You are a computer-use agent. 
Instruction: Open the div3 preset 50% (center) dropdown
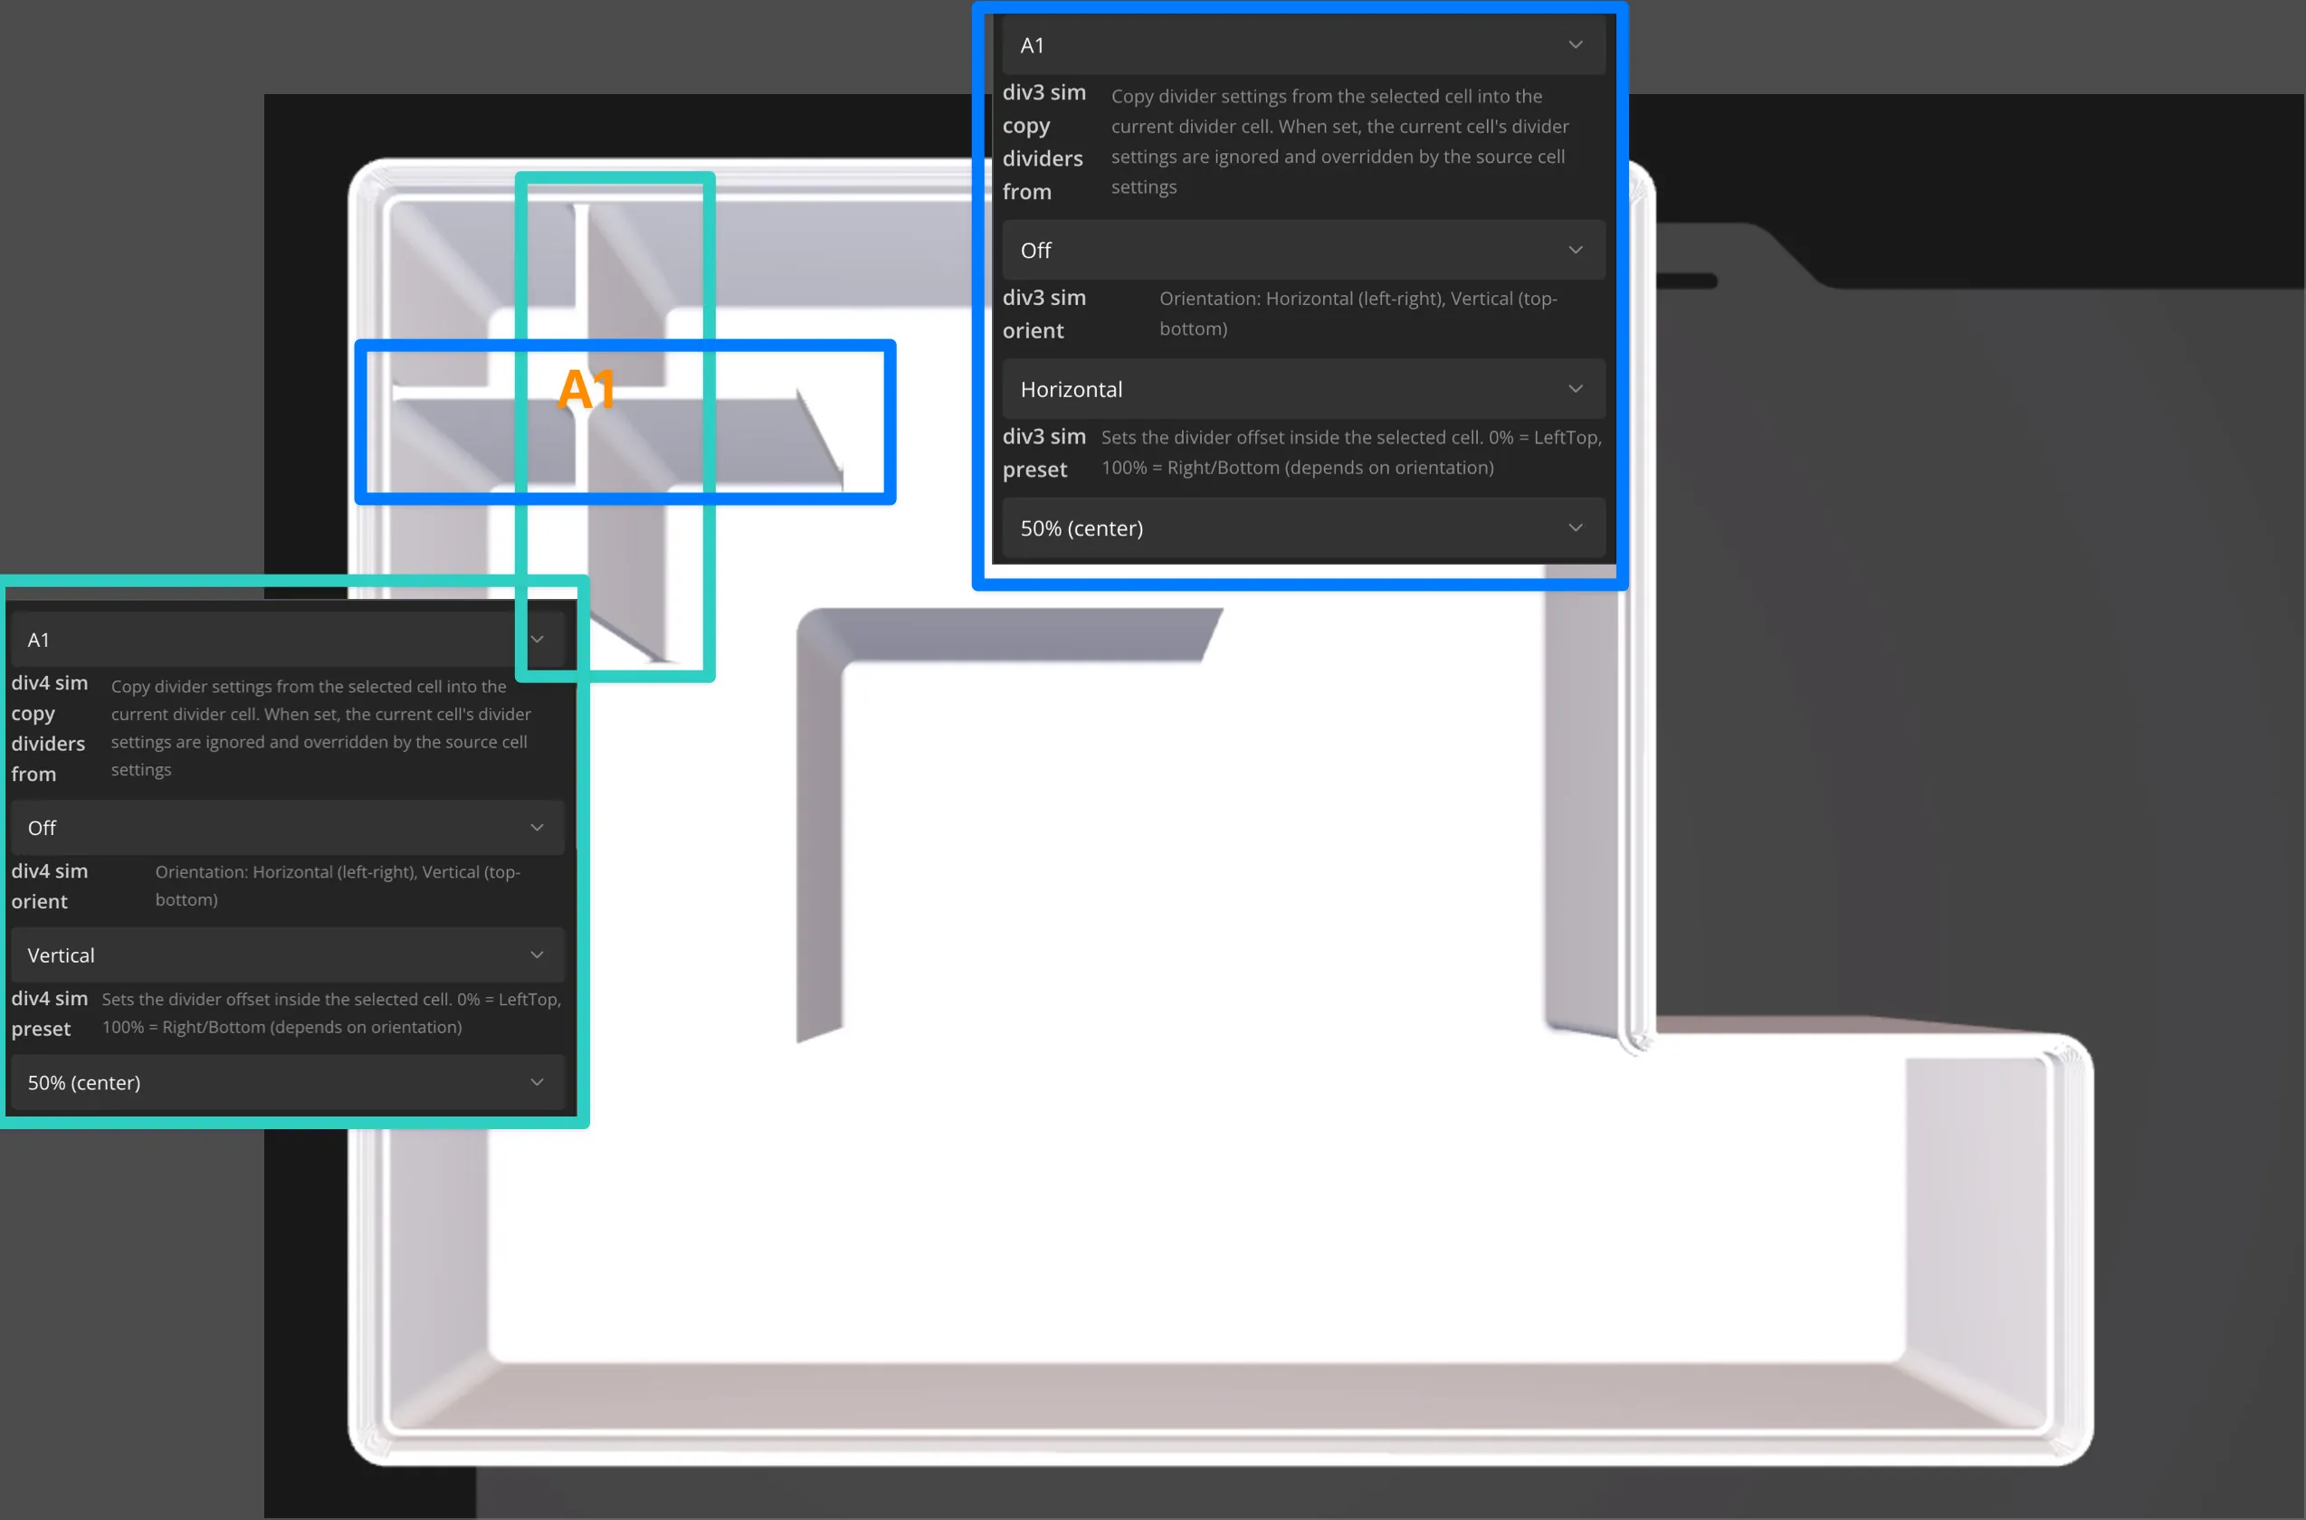pyautogui.click(x=1303, y=528)
